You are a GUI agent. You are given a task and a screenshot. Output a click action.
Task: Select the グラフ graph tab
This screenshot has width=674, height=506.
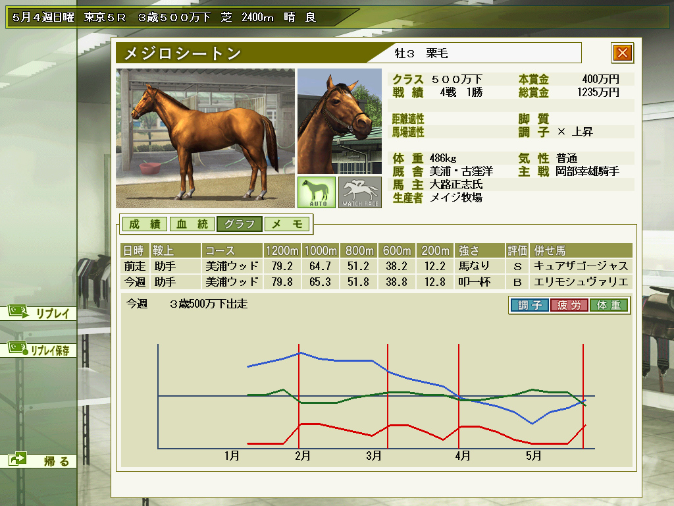[240, 224]
